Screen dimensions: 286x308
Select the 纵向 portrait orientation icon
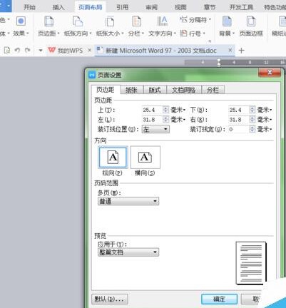113,158
